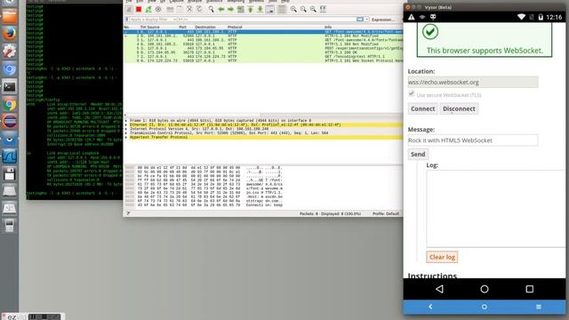This screenshot has height=320, width=569.
Task: Zoom in the Wireshark text with the toolbar magnifier
Action: tap(293, 10)
